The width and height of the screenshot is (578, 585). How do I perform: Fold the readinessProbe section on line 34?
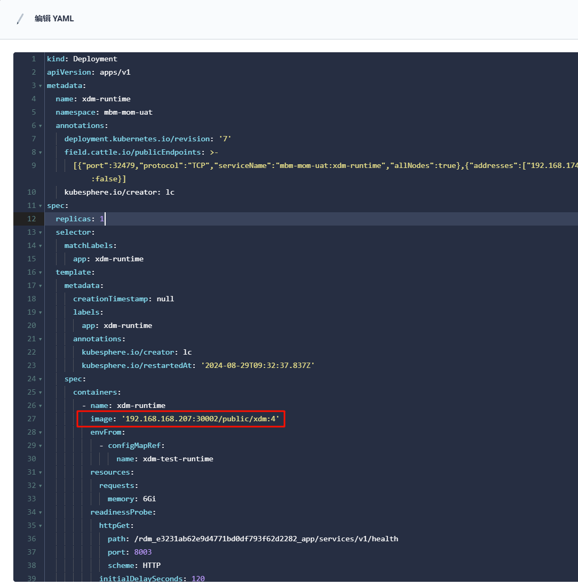point(41,512)
